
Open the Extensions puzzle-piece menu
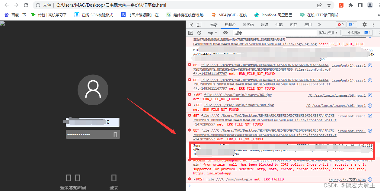point(350,5)
